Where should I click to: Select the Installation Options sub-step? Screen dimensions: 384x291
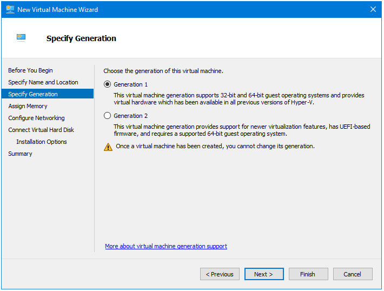42,142
